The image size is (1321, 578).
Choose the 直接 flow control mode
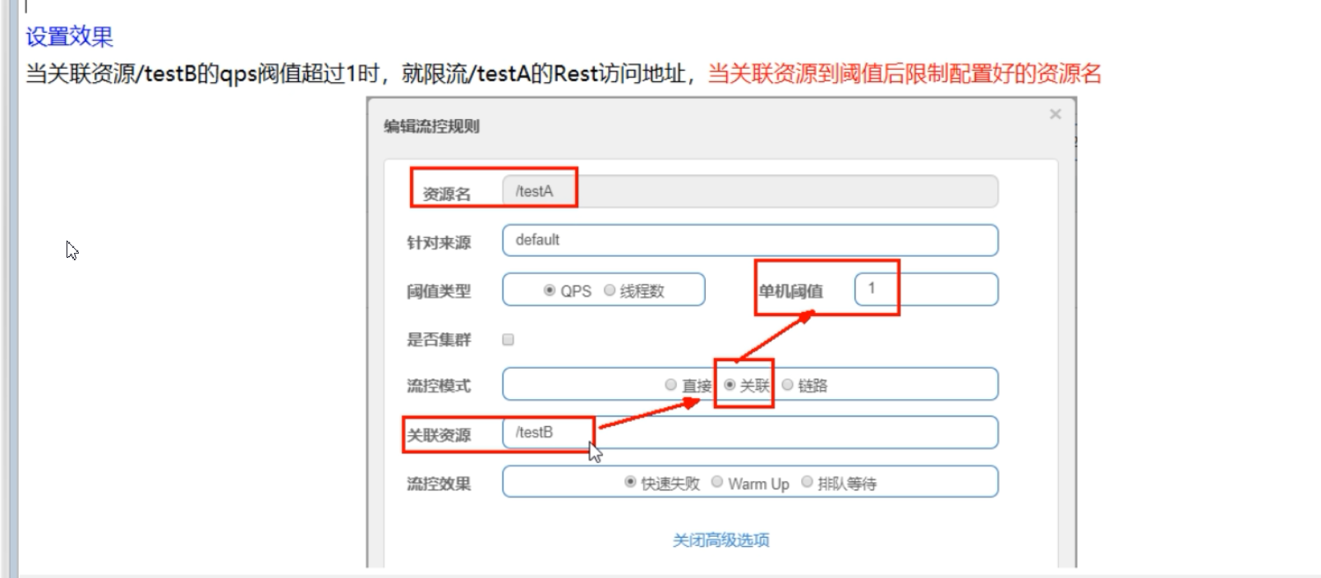point(670,385)
